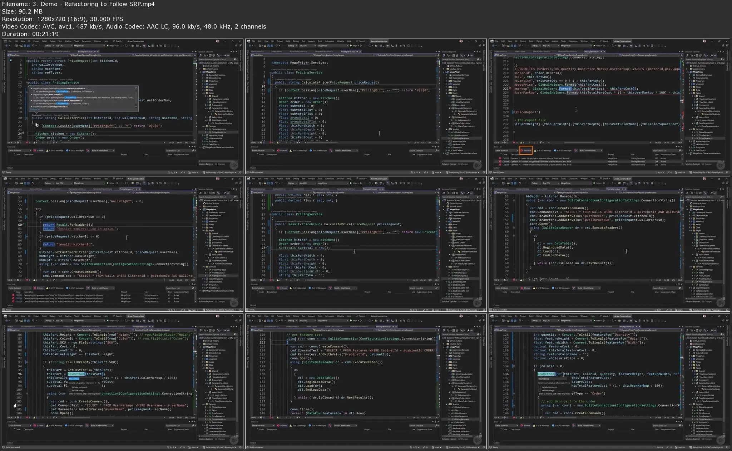This screenshot has height=451, width=732.
Task: Start debugging with the green play button
Action: tap(107, 46)
